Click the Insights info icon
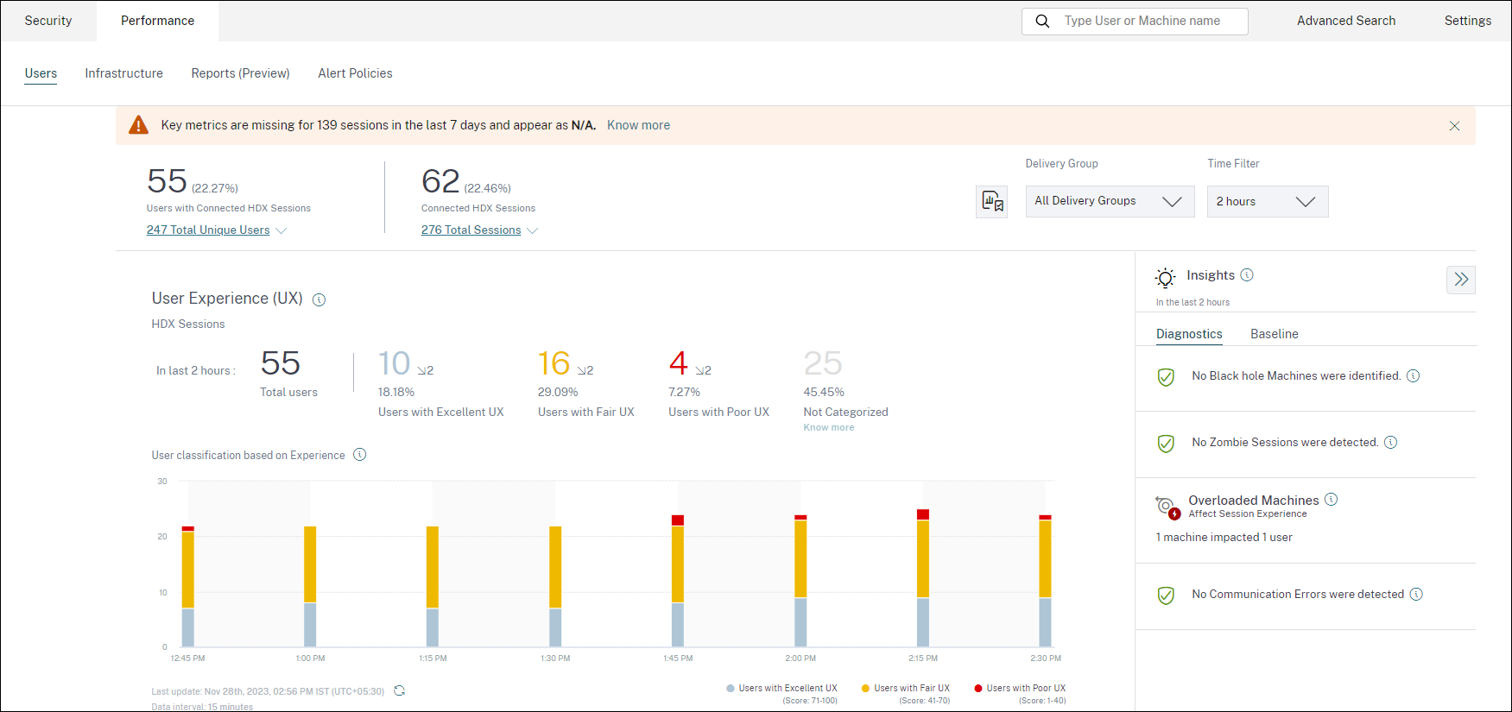 (x=1246, y=275)
